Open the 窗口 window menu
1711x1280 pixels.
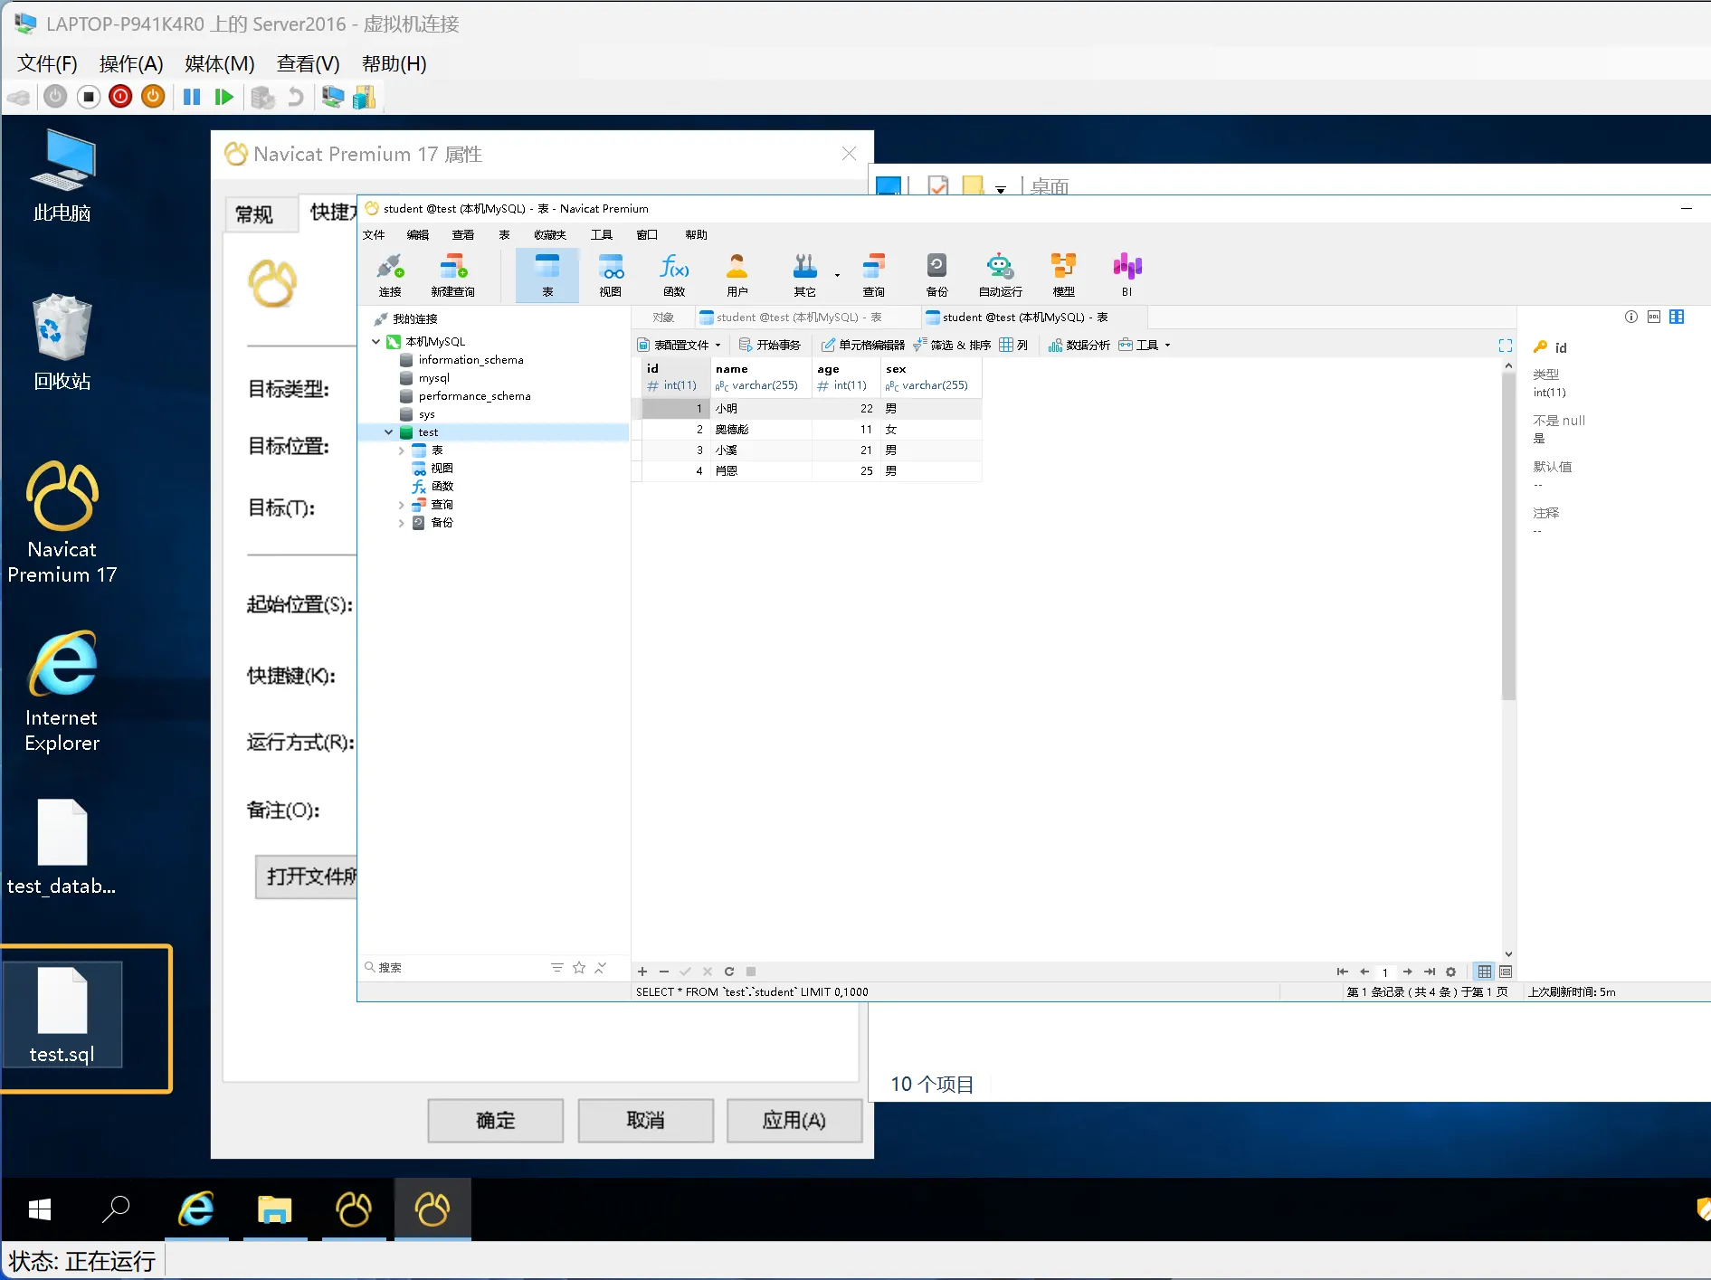[x=647, y=234]
